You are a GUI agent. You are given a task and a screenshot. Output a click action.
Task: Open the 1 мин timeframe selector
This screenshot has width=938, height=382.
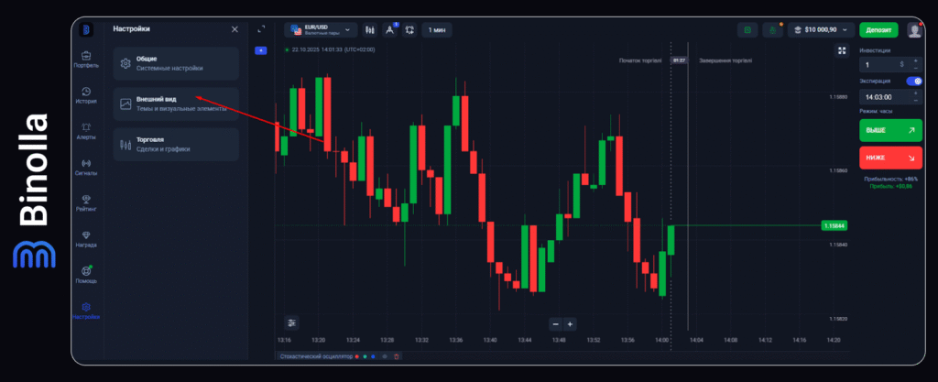point(436,30)
